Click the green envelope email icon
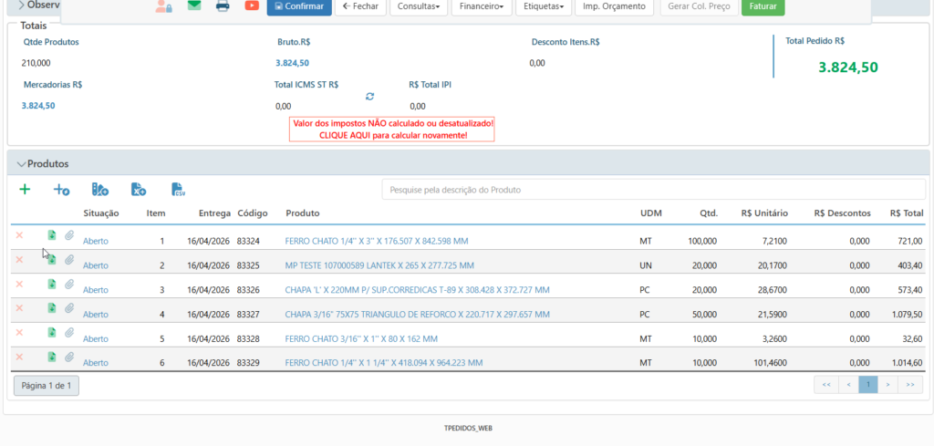 (193, 6)
